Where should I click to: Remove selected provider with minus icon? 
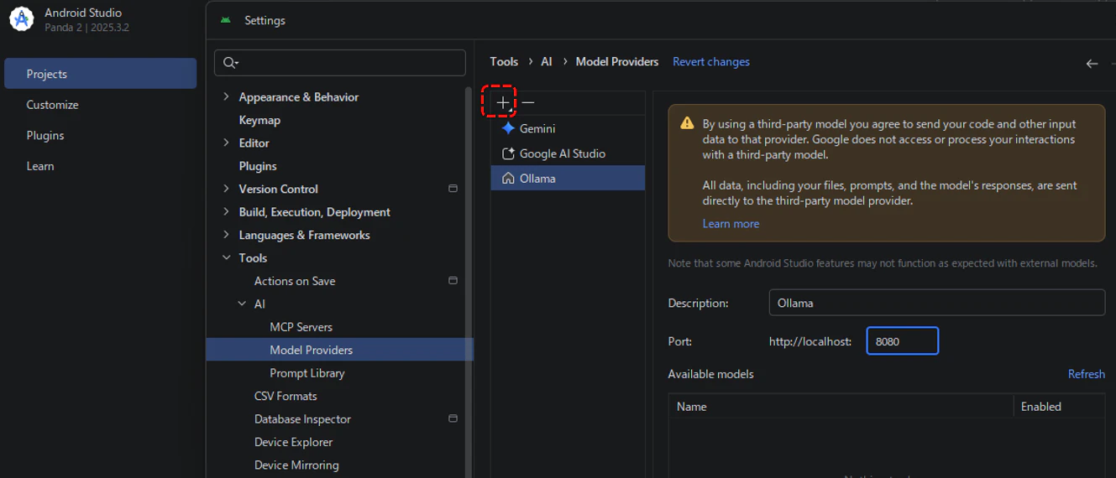pos(527,102)
